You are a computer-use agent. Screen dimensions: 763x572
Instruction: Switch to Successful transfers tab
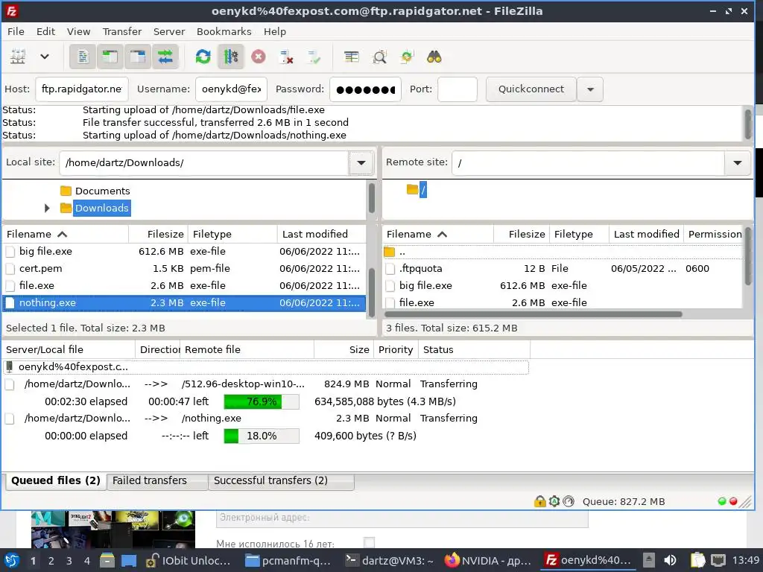click(281, 480)
